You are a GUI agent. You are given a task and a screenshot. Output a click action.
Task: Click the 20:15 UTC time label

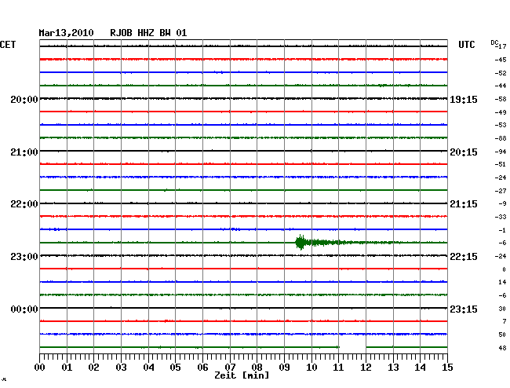(x=464, y=152)
